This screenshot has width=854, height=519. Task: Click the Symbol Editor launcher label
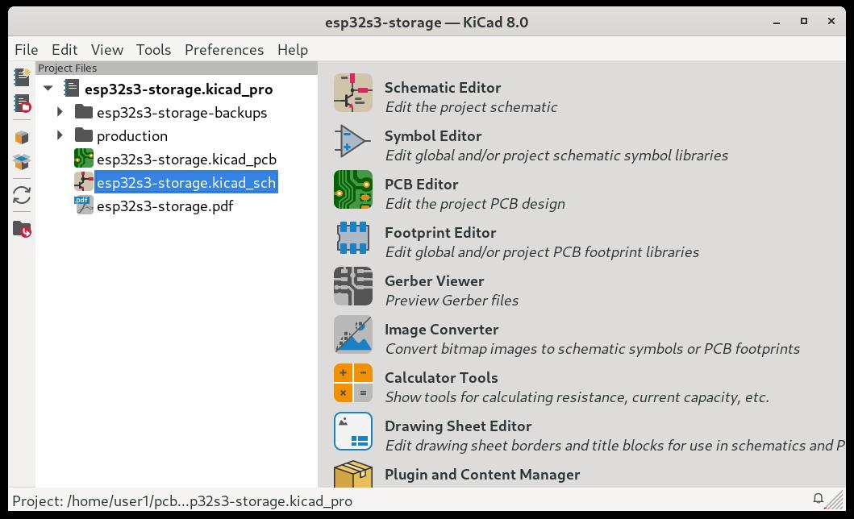click(433, 136)
